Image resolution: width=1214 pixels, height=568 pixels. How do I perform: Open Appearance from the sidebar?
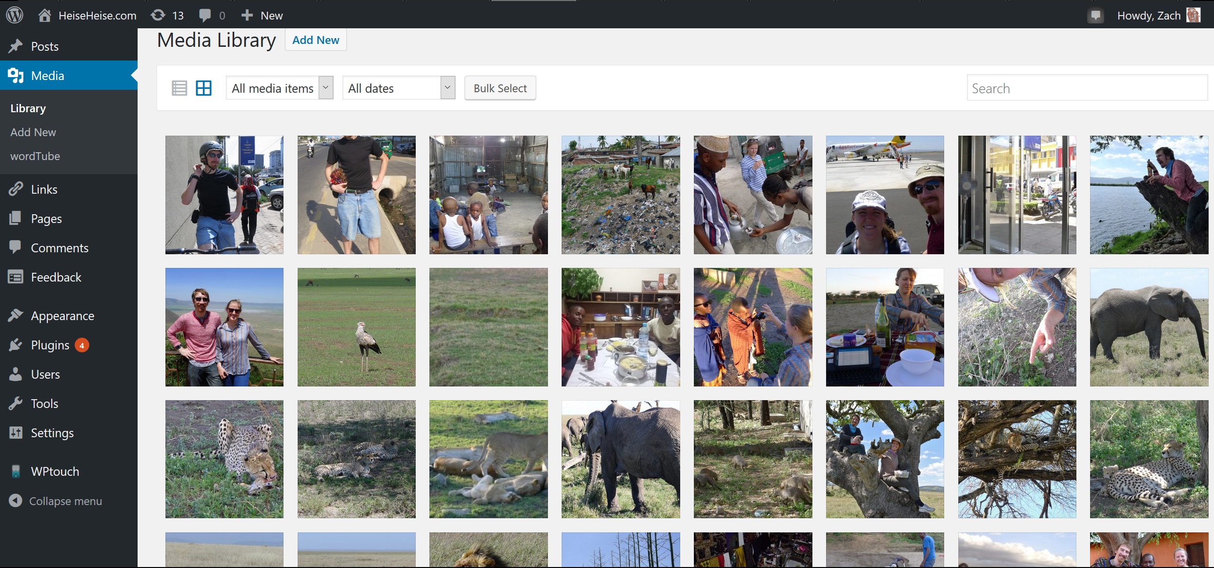62,316
